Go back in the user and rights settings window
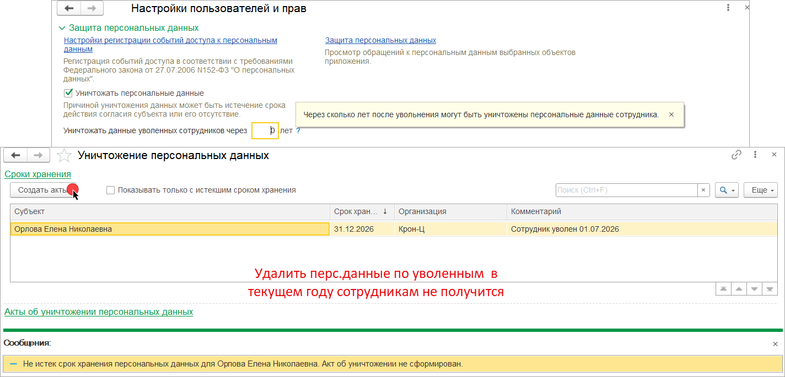Screen dimensions: 785x377 pos(69,8)
